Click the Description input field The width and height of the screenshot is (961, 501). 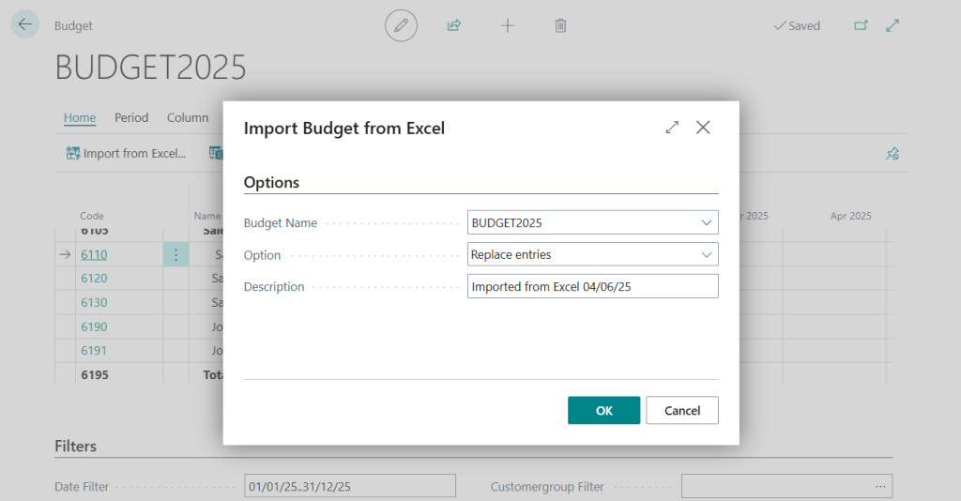pyautogui.click(x=593, y=286)
